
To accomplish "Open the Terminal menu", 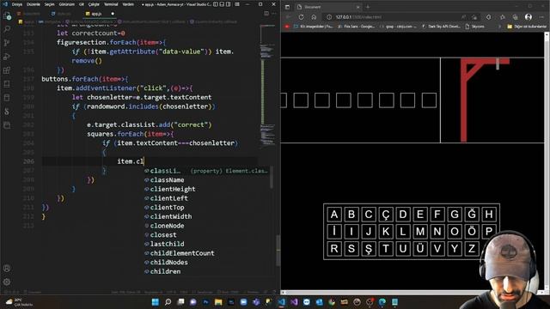I will (111, 4).
